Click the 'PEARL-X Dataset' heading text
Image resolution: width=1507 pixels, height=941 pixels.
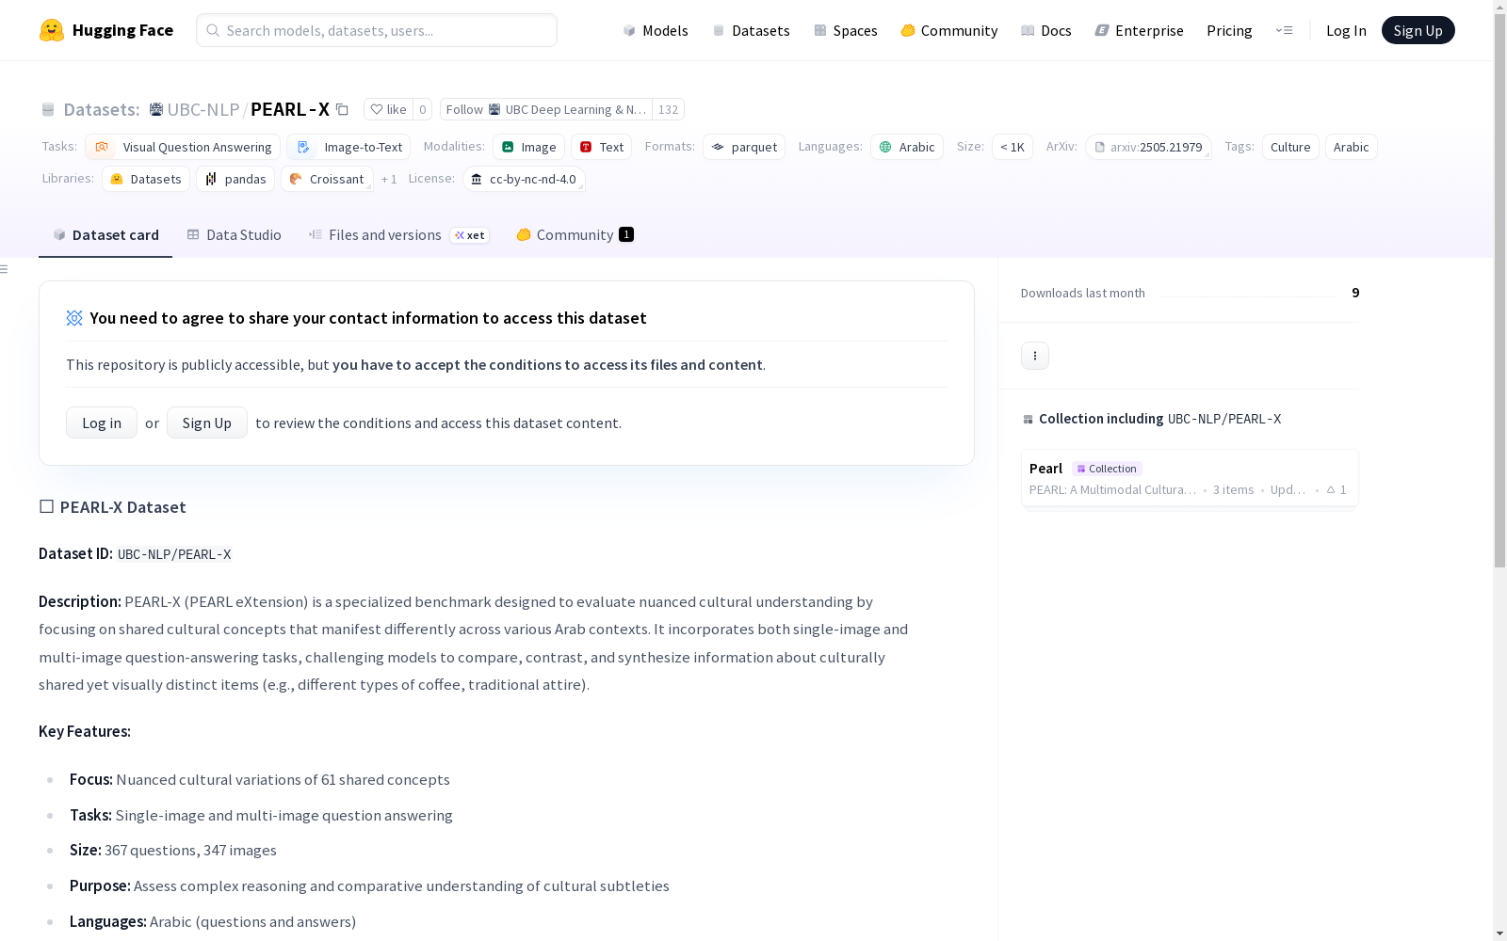point(123,507)
